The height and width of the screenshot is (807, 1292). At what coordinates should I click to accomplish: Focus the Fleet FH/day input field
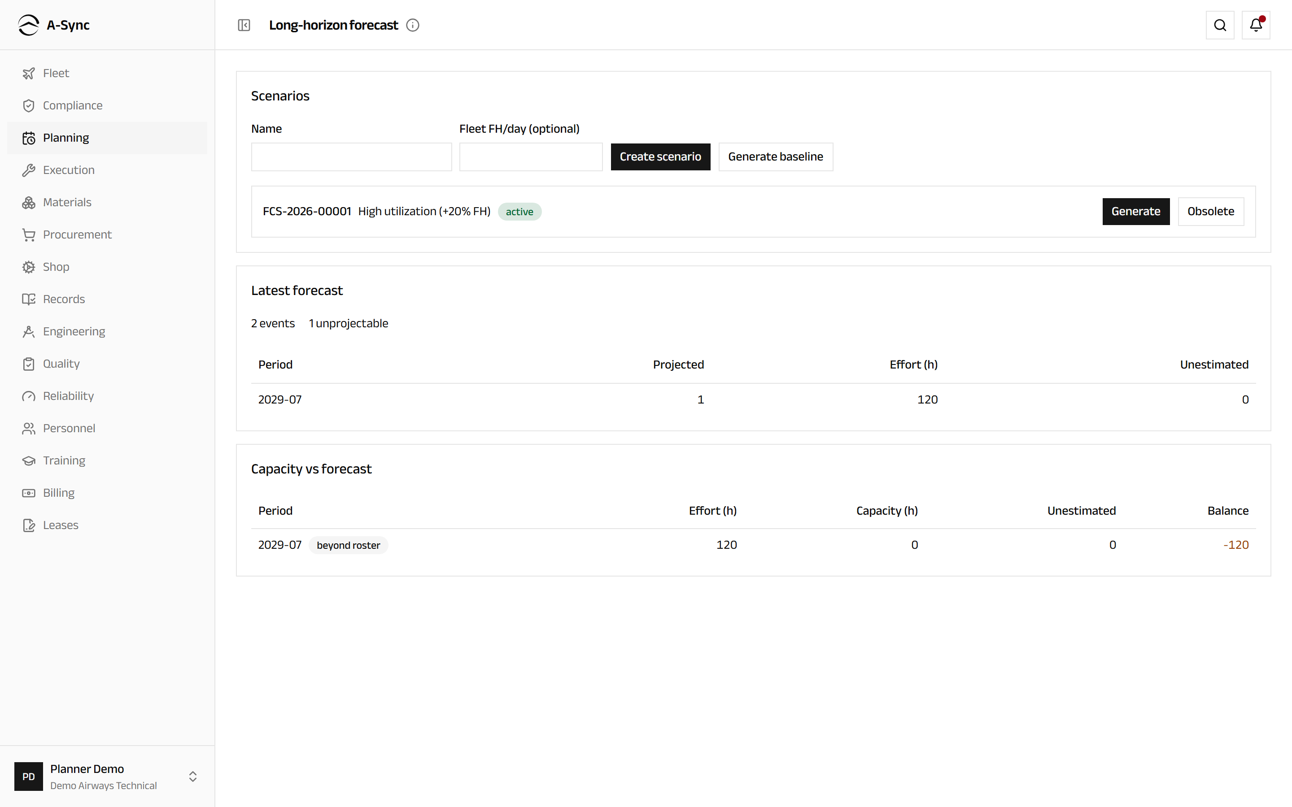coord(531,157)
